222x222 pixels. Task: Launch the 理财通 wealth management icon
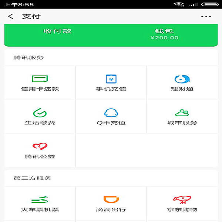tap(182, 79)
